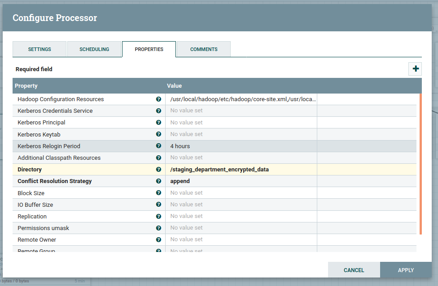438x286 pixels.
Task: Click help icon for Hadoop Configuration Resources
Action: coord(158,99)
